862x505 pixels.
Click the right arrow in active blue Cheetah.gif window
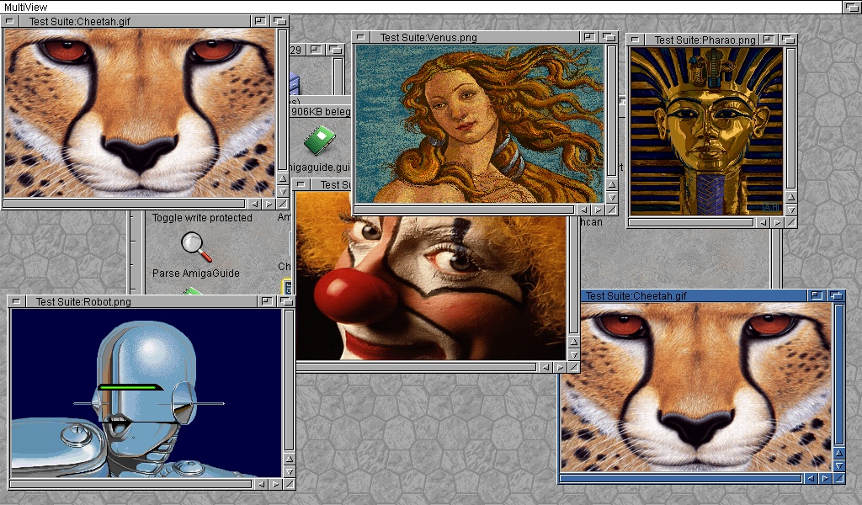click(825, 479)
